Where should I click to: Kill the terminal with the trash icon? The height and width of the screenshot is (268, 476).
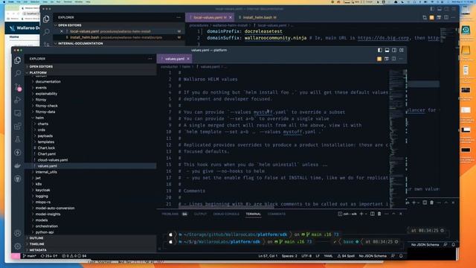[379, 214]
